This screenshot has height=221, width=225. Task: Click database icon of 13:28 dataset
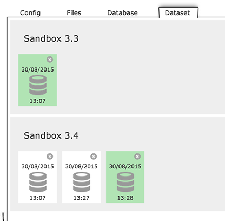pyautogui.click(x=125, y=182)
